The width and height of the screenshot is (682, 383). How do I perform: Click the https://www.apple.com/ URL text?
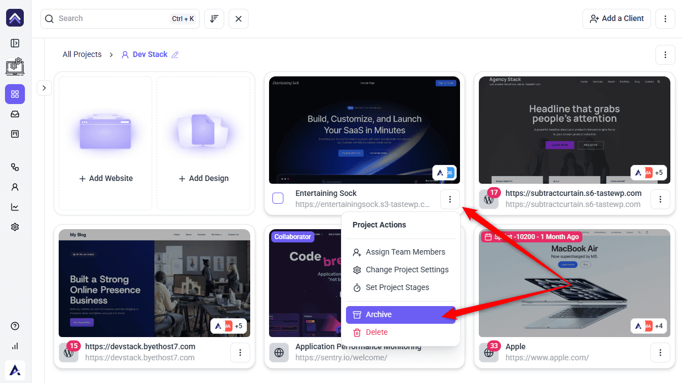point(547,358)
